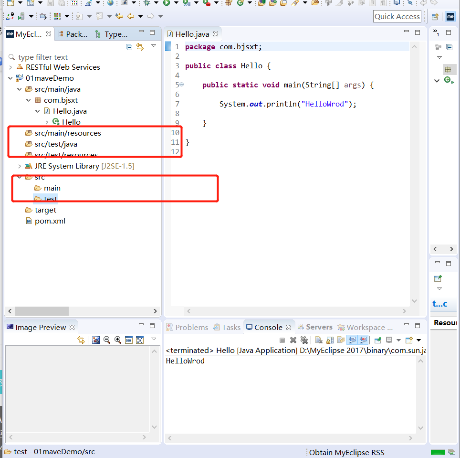Click the 100% actual size icon

[129, 340]
